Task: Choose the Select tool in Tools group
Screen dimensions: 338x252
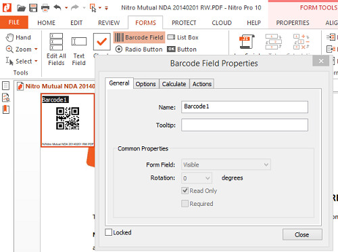Action: [19, 61]
